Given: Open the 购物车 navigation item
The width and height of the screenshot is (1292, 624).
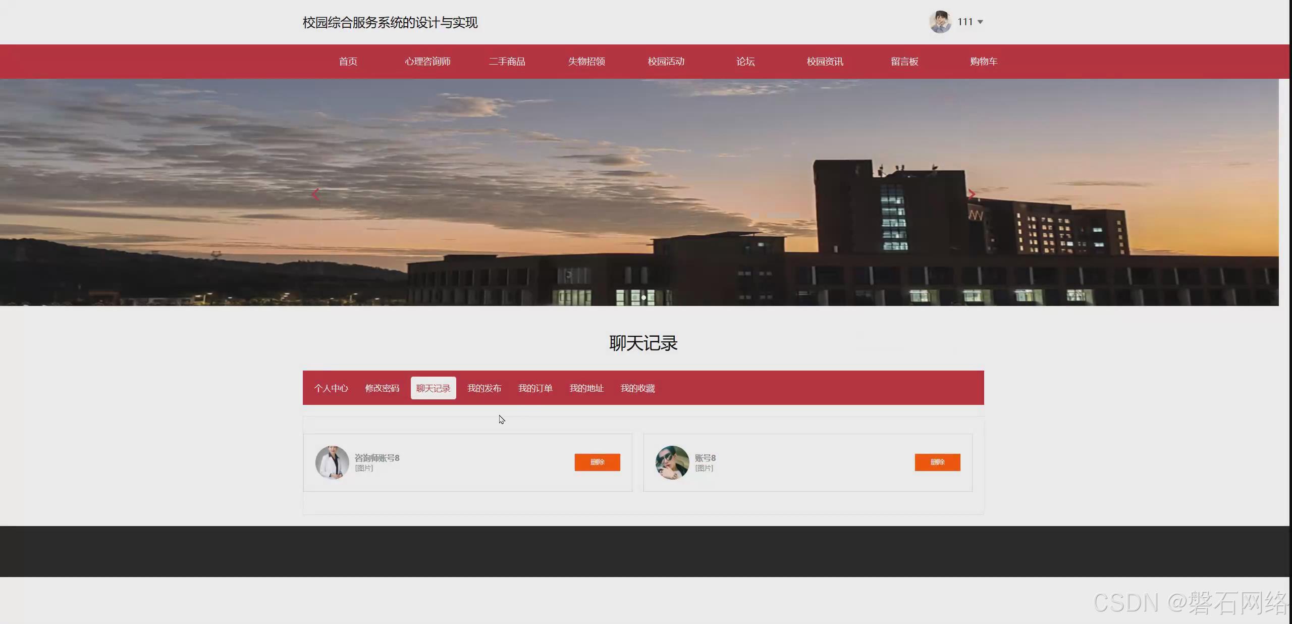Looking at the screenshot, I should tap(984, 62).
